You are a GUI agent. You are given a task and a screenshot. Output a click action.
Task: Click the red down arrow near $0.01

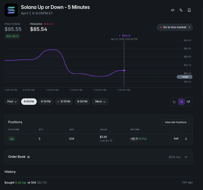45,24
